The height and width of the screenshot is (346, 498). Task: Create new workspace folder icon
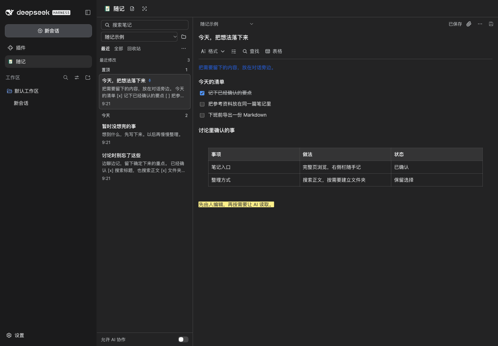pos(88,78)
